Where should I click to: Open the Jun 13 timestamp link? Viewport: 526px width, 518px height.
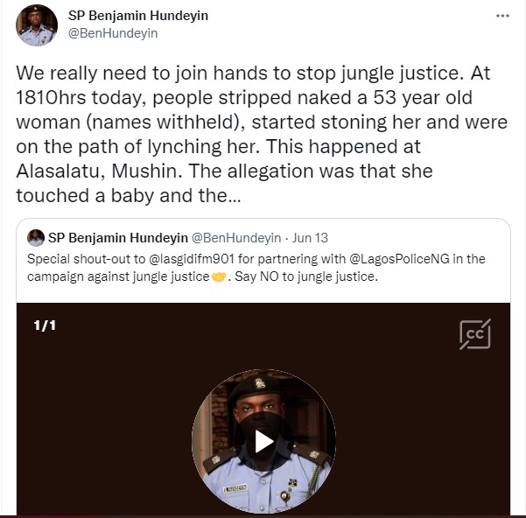tap(311, 238)
